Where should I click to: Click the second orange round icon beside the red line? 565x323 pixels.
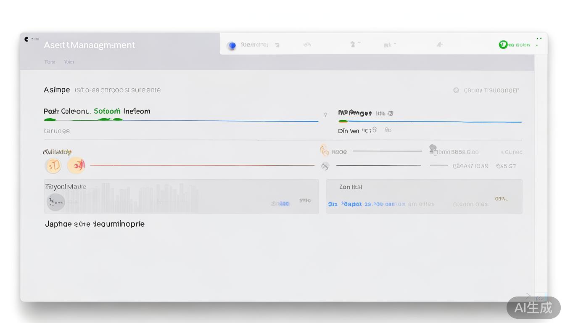point(76,166)
